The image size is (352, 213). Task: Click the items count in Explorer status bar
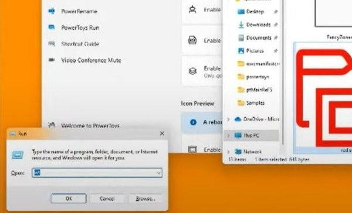[x=237, y=160]
